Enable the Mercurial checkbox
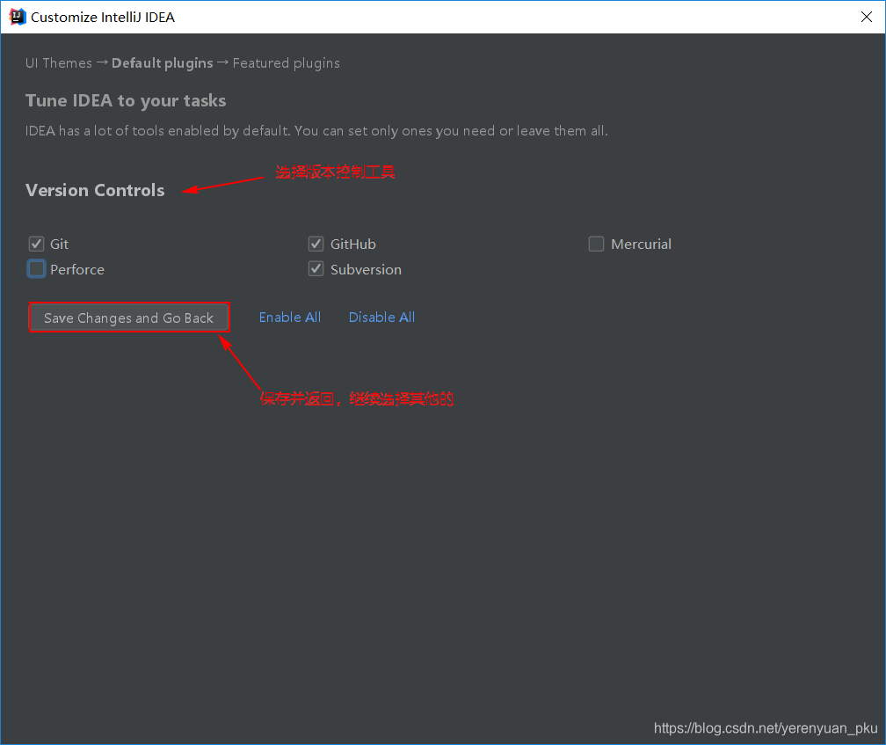Viewport: 886px width, 745px height. [x=596, y=244]
